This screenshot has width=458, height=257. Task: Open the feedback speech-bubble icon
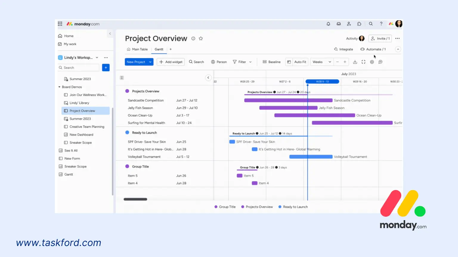tap(380, 62)
